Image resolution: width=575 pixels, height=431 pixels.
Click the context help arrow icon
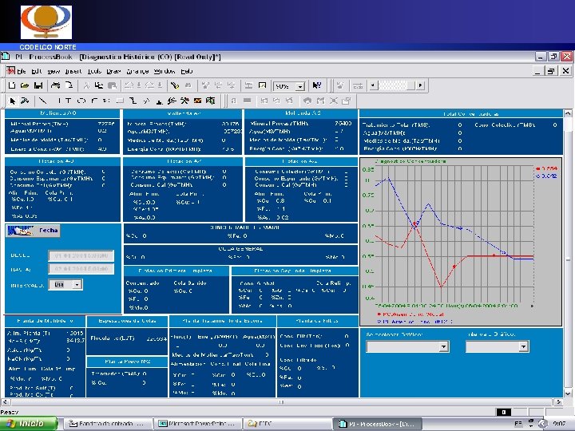(318, 85)
